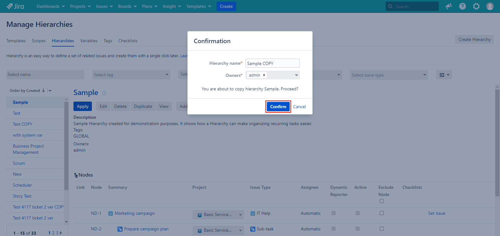Remove admin owner with the x icon

(264, 75)
